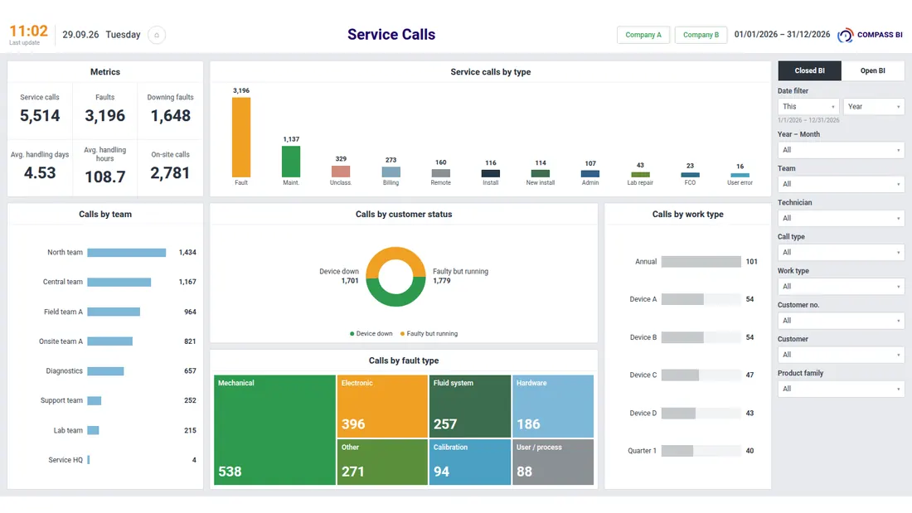The width and height of the screenshot is (912, 513).
Task: Click the Central team bar
Action: 119,282
